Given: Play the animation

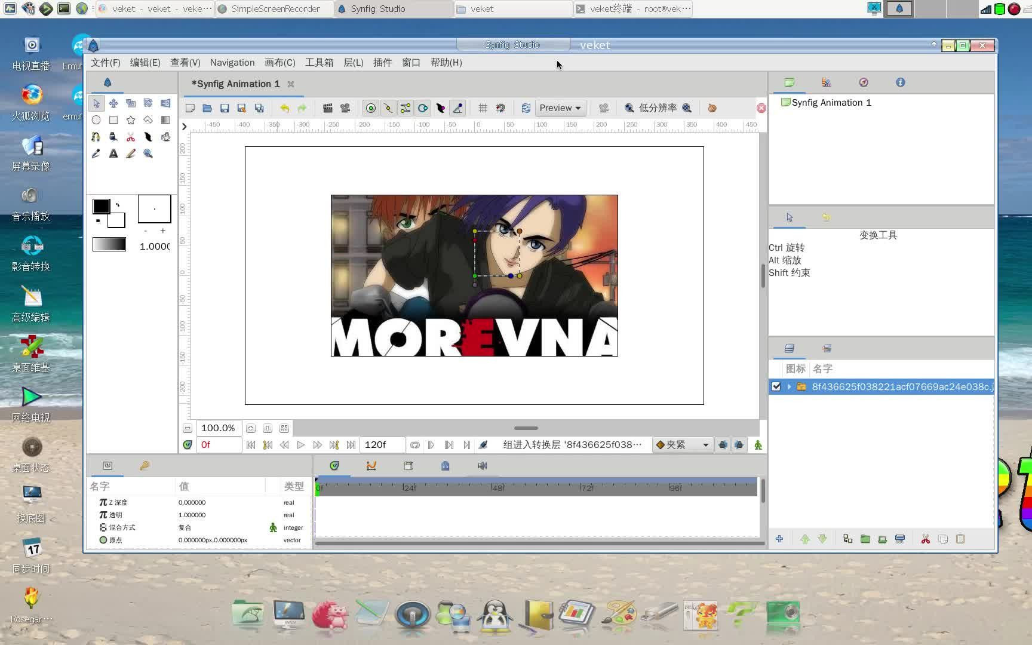Looking at the screenshot, I should pos(301,445).
